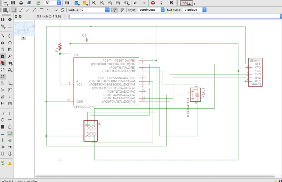This screenshot has height=182, width=282.
Task: Click the Save icon in the toolbar
Action: tap(13, 3)
